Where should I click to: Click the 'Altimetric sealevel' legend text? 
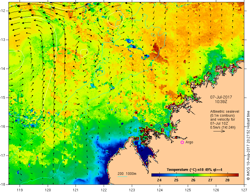225,112
